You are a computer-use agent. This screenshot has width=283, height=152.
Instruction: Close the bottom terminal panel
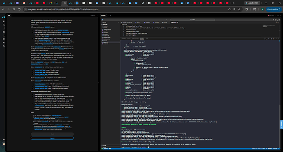[x=278, y=39]
